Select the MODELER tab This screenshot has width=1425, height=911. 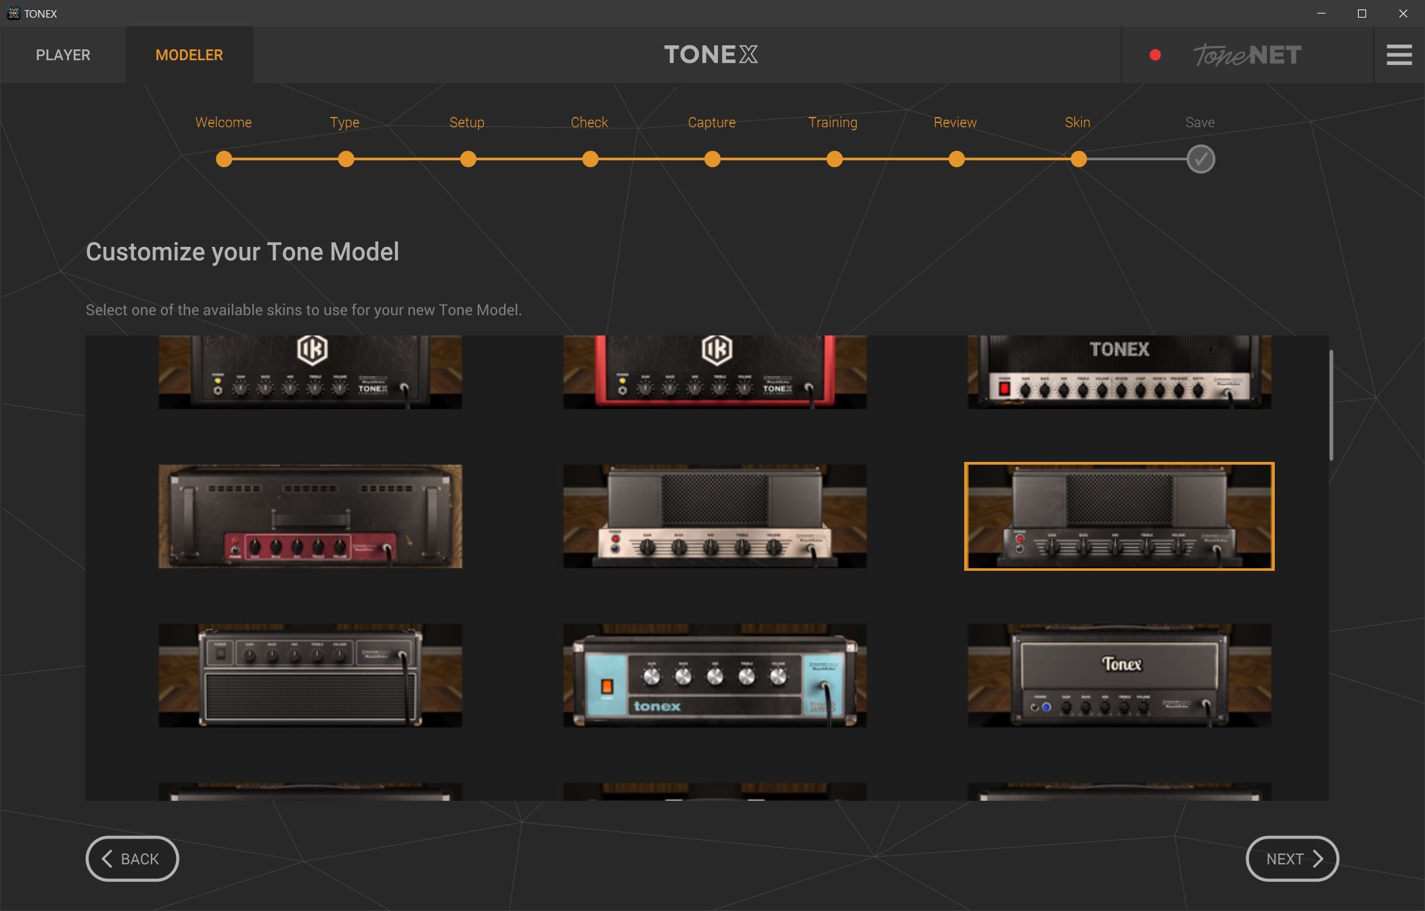[x=189, y=55]
